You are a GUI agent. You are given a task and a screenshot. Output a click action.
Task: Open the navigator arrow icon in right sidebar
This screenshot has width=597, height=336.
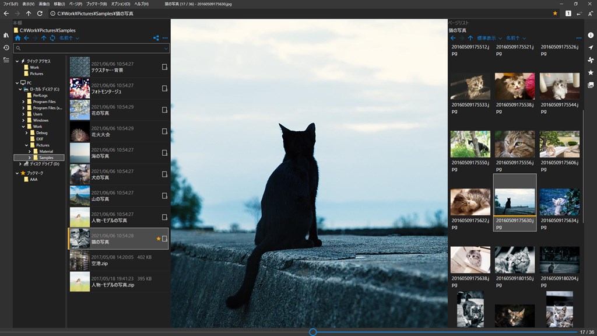(591, 48)
